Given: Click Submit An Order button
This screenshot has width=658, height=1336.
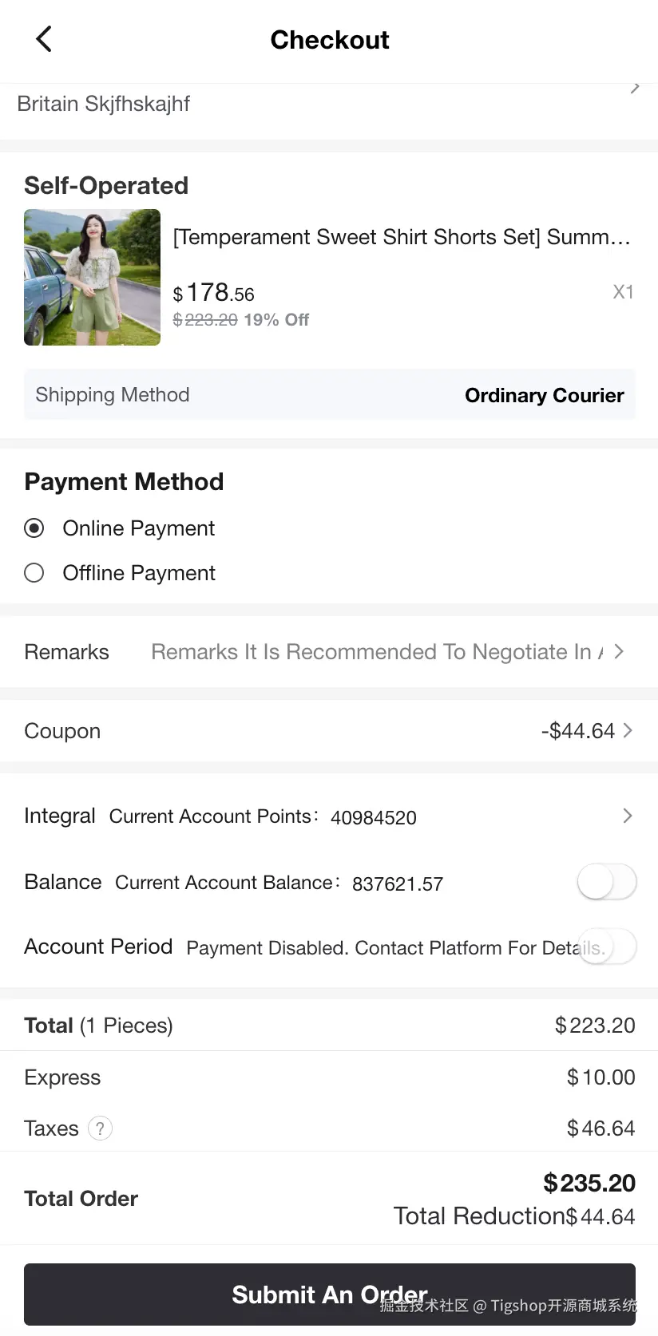Looking at the screenshot, I should coord(329,1294).
